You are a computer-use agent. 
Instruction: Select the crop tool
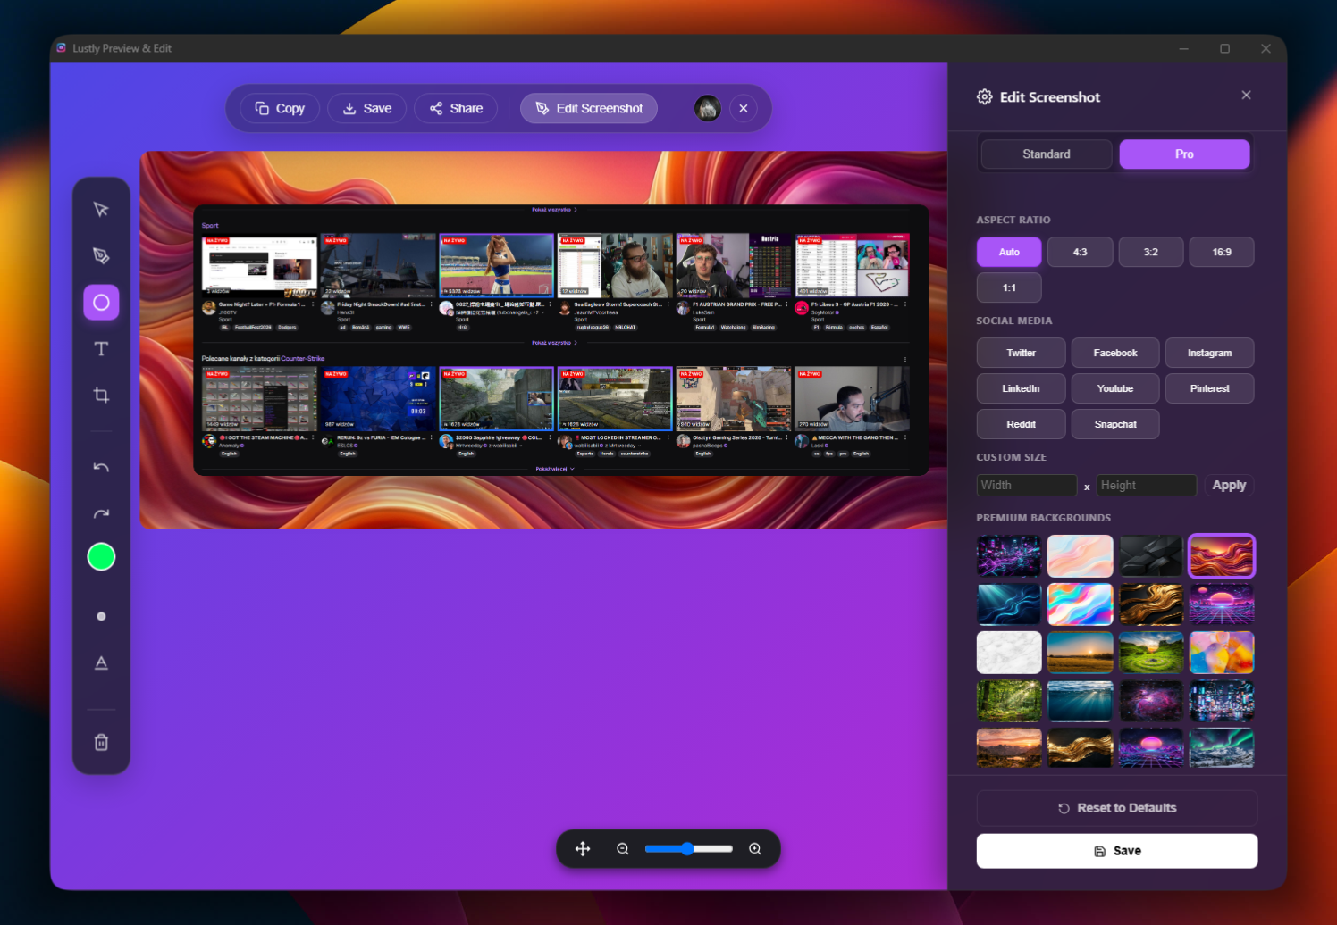101,396
